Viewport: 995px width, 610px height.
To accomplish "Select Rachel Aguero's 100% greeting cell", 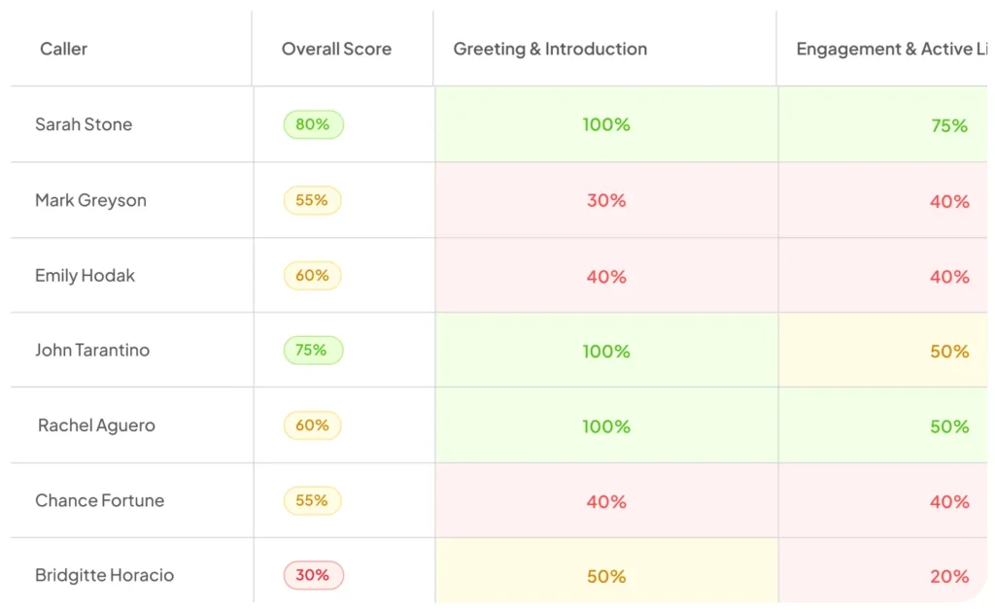I will 606,425.
